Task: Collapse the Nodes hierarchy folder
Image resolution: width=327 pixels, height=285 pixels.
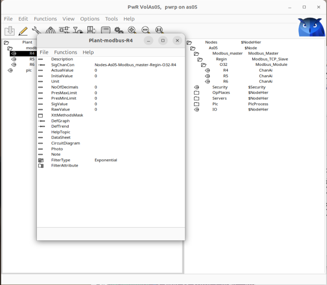Action: coord(189,43)
